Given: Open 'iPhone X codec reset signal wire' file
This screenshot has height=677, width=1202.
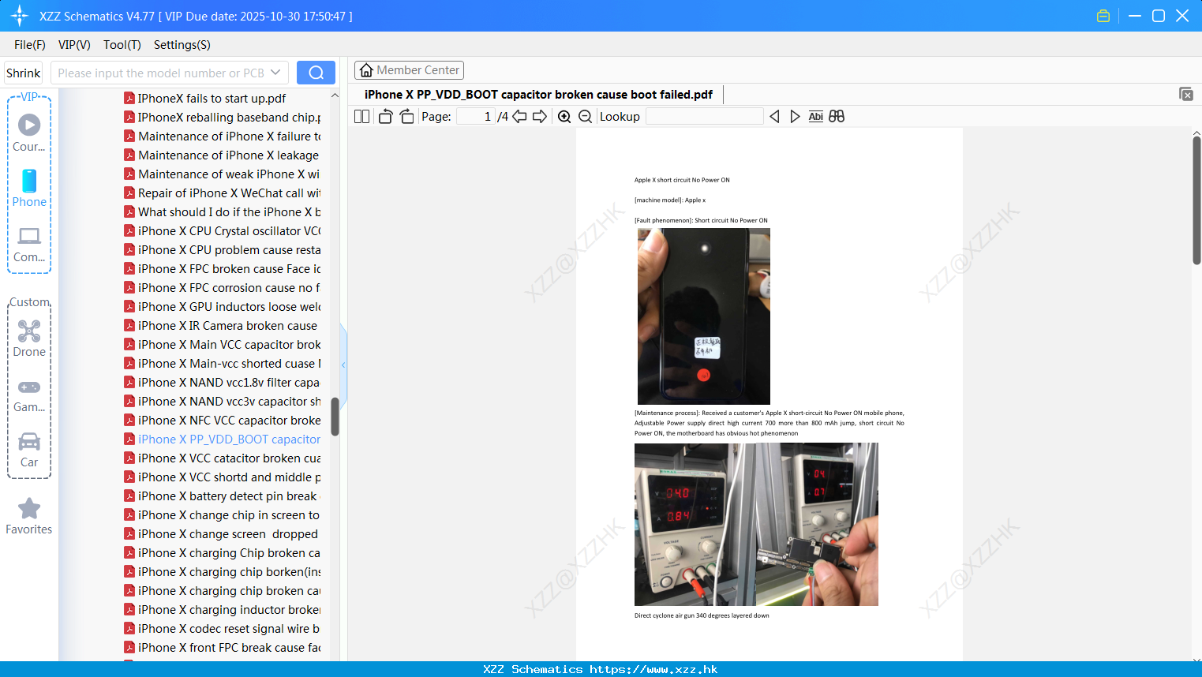Looking at the screenshot, I should click(x=222, y=629).
